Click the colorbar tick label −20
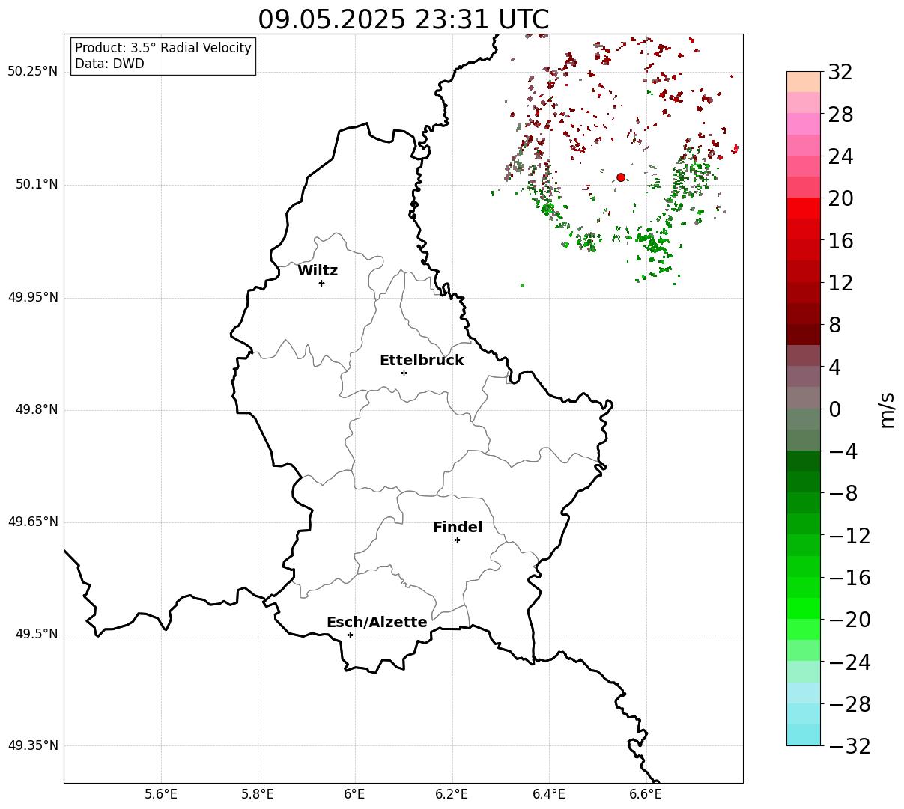 (849, 620)
